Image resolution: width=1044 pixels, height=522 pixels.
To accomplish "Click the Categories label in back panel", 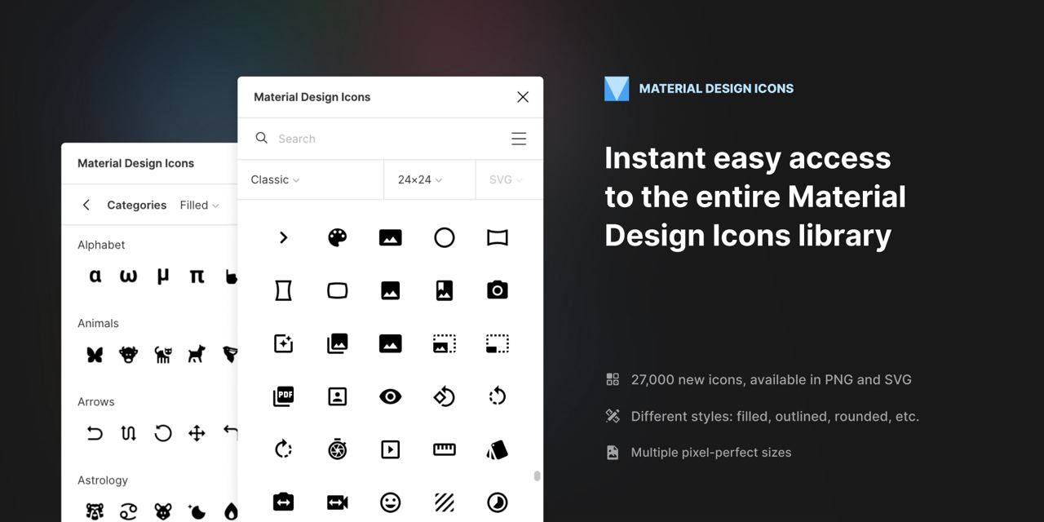I will coord(137,205).
